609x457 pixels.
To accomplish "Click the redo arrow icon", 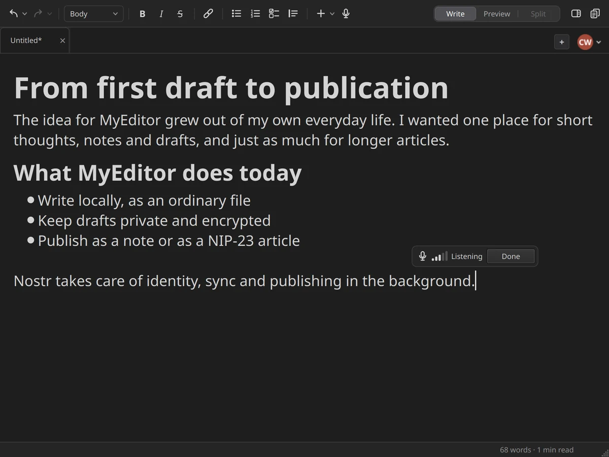I will pos(38,14).
